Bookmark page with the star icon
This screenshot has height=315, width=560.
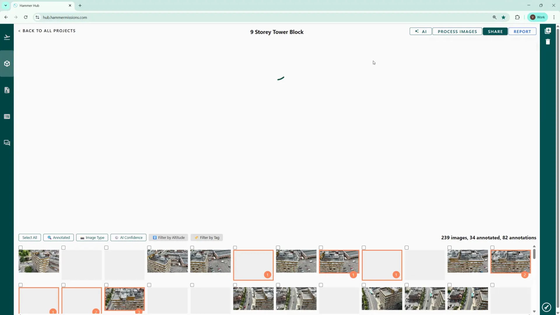503,17
